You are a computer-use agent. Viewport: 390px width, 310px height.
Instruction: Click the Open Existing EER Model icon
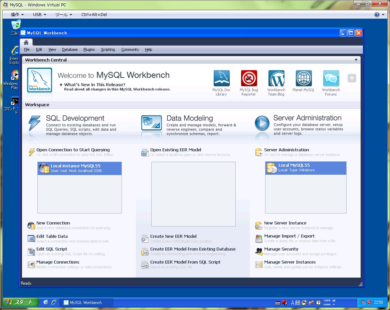[145, 152]
